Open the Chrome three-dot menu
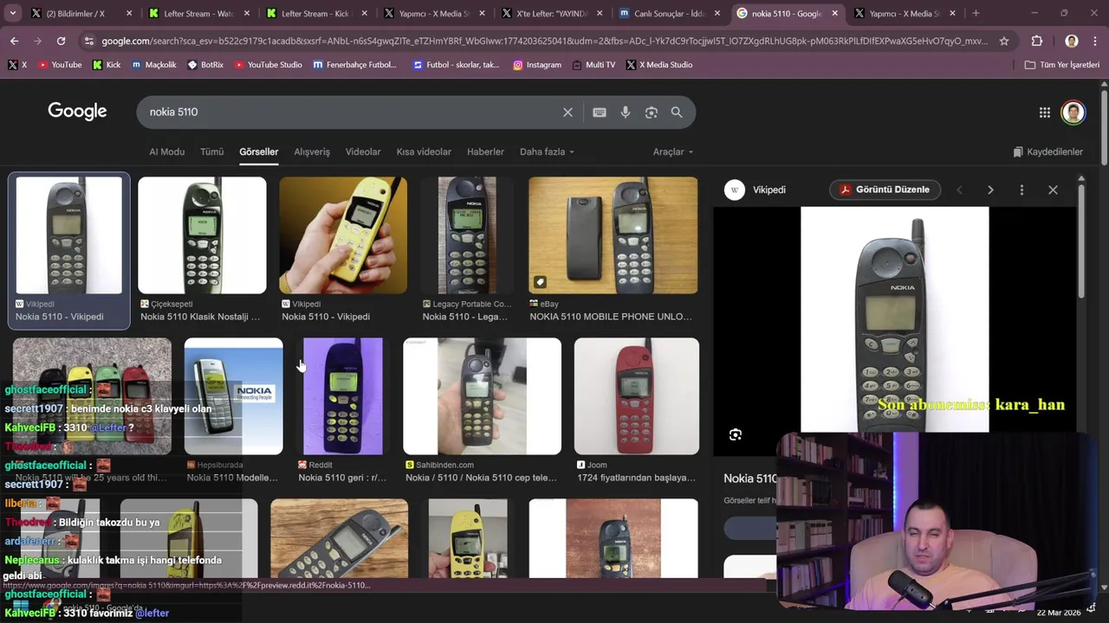 tap(1095, 41)
